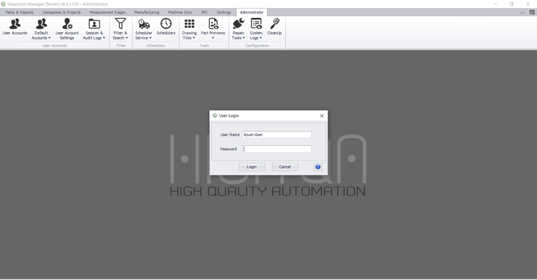Switch to Machine Sync tab

point(180,12)
